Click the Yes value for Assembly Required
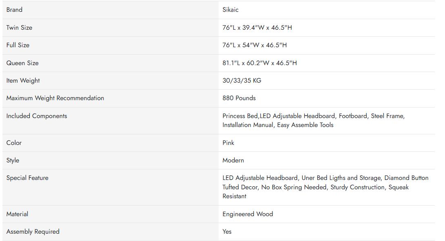This screenshot has width=445, height=241. (x=227, y=232)
